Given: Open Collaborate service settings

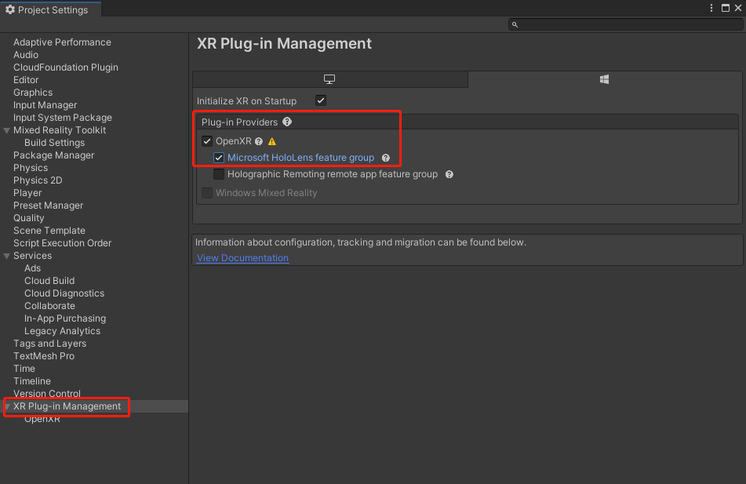Looking at the screenshot, I should pyautogui.click(x=49, y=306).
